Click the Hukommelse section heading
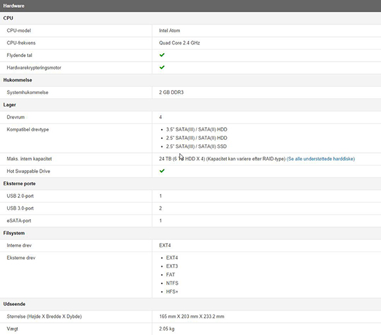 tap(17, 80)
